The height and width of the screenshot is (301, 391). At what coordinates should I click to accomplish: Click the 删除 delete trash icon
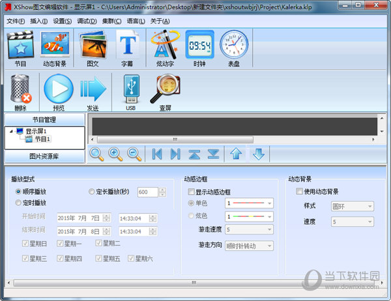(x=21, y=90)
